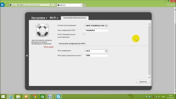Screen dimensions: 176x99
Task: Open Internet Explorer from taskbar
Action: pyautogui.click(x=10, y=97)
